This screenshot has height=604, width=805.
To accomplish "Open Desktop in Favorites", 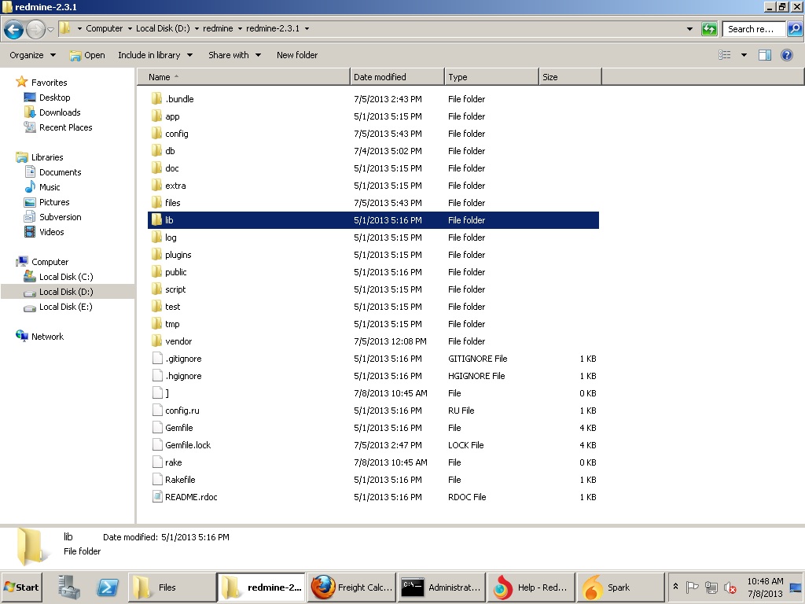I will tap(54, 98).
